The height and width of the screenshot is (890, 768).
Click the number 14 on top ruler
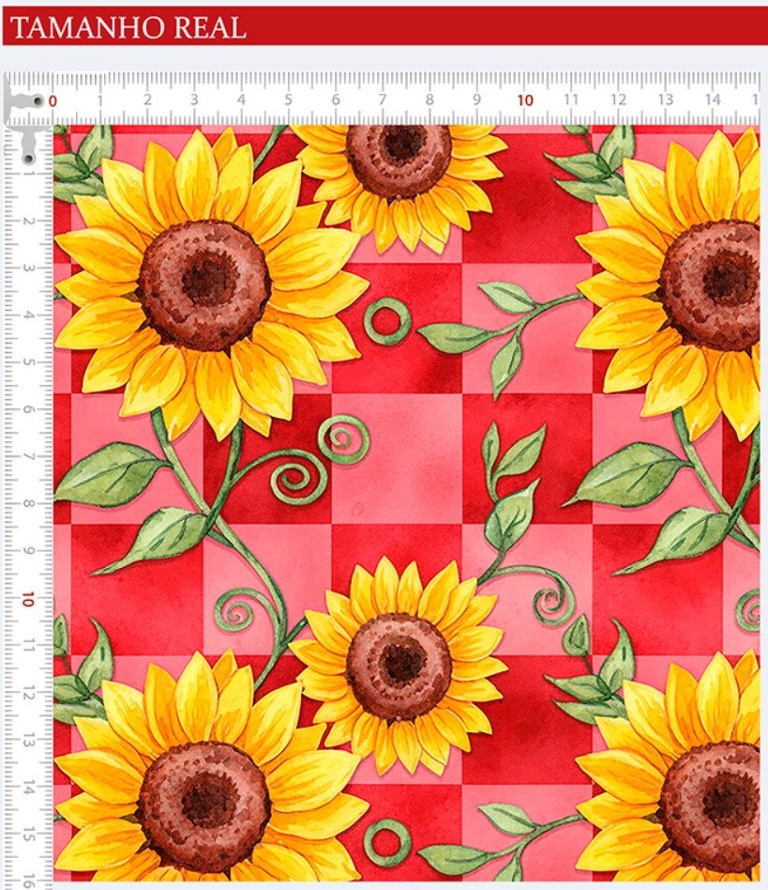pos(713,100)
